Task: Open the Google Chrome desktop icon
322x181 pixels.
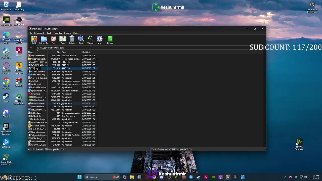Action: coord(6,84)
